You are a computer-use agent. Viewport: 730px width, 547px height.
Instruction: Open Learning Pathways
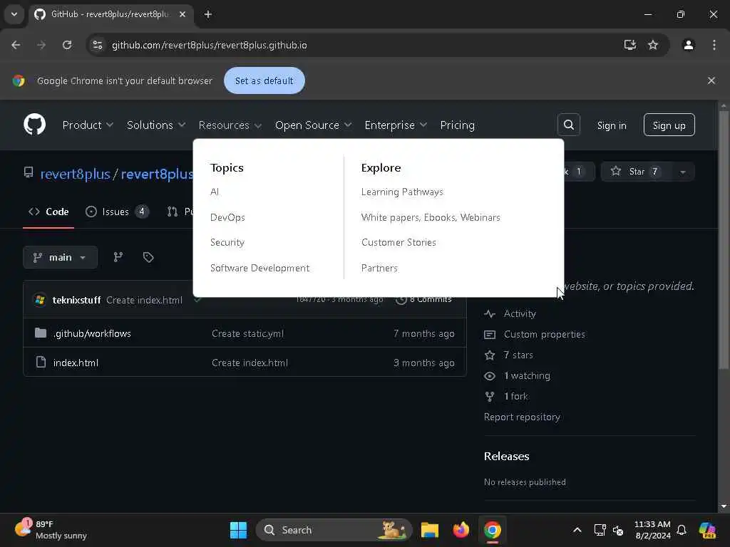point(402,192)
